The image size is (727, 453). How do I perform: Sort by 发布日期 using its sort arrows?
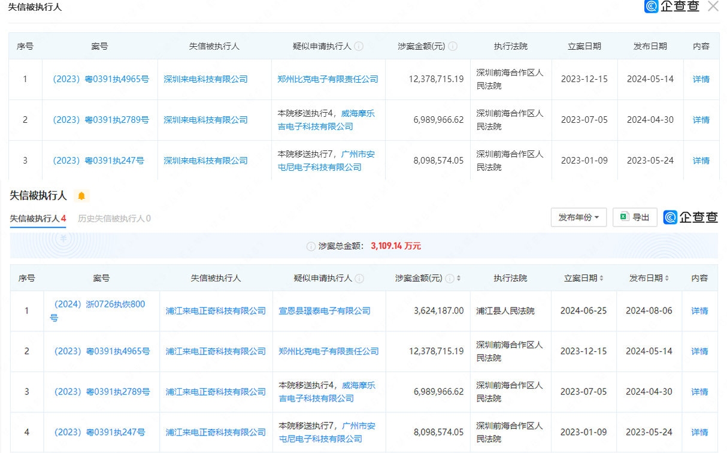[667, 279]
